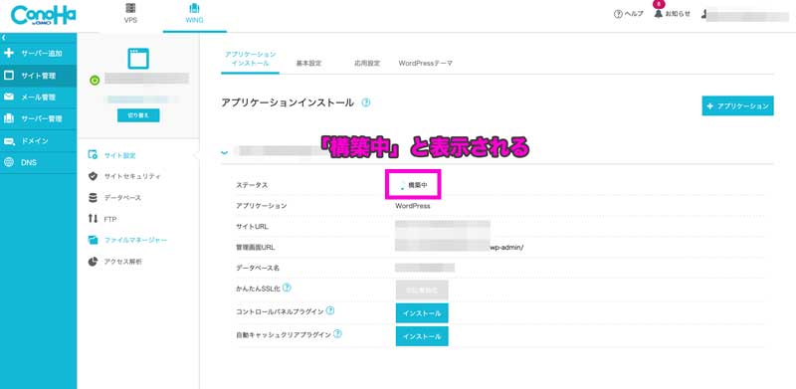The width and height of the screenshot is (796, 389).
Task: Switch to 応用設定 tab
Action: click(x=367, y=64)
